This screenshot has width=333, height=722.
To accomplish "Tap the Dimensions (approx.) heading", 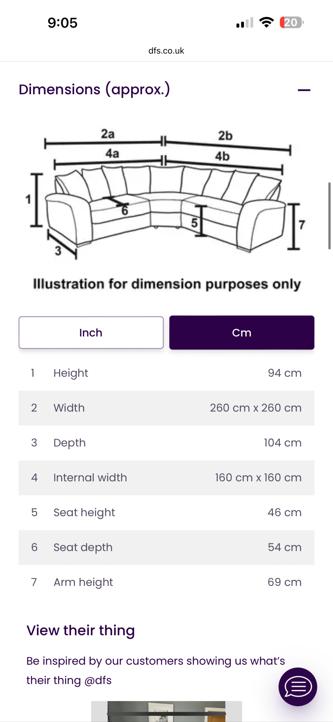I will tap(94, 90).
